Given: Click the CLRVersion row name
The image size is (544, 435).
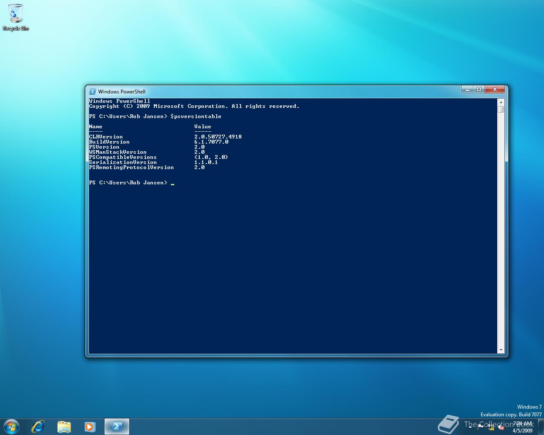Looking at the screenshot, I should click(106, 137).
